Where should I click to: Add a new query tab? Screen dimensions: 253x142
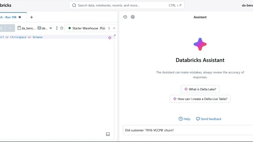32,17
